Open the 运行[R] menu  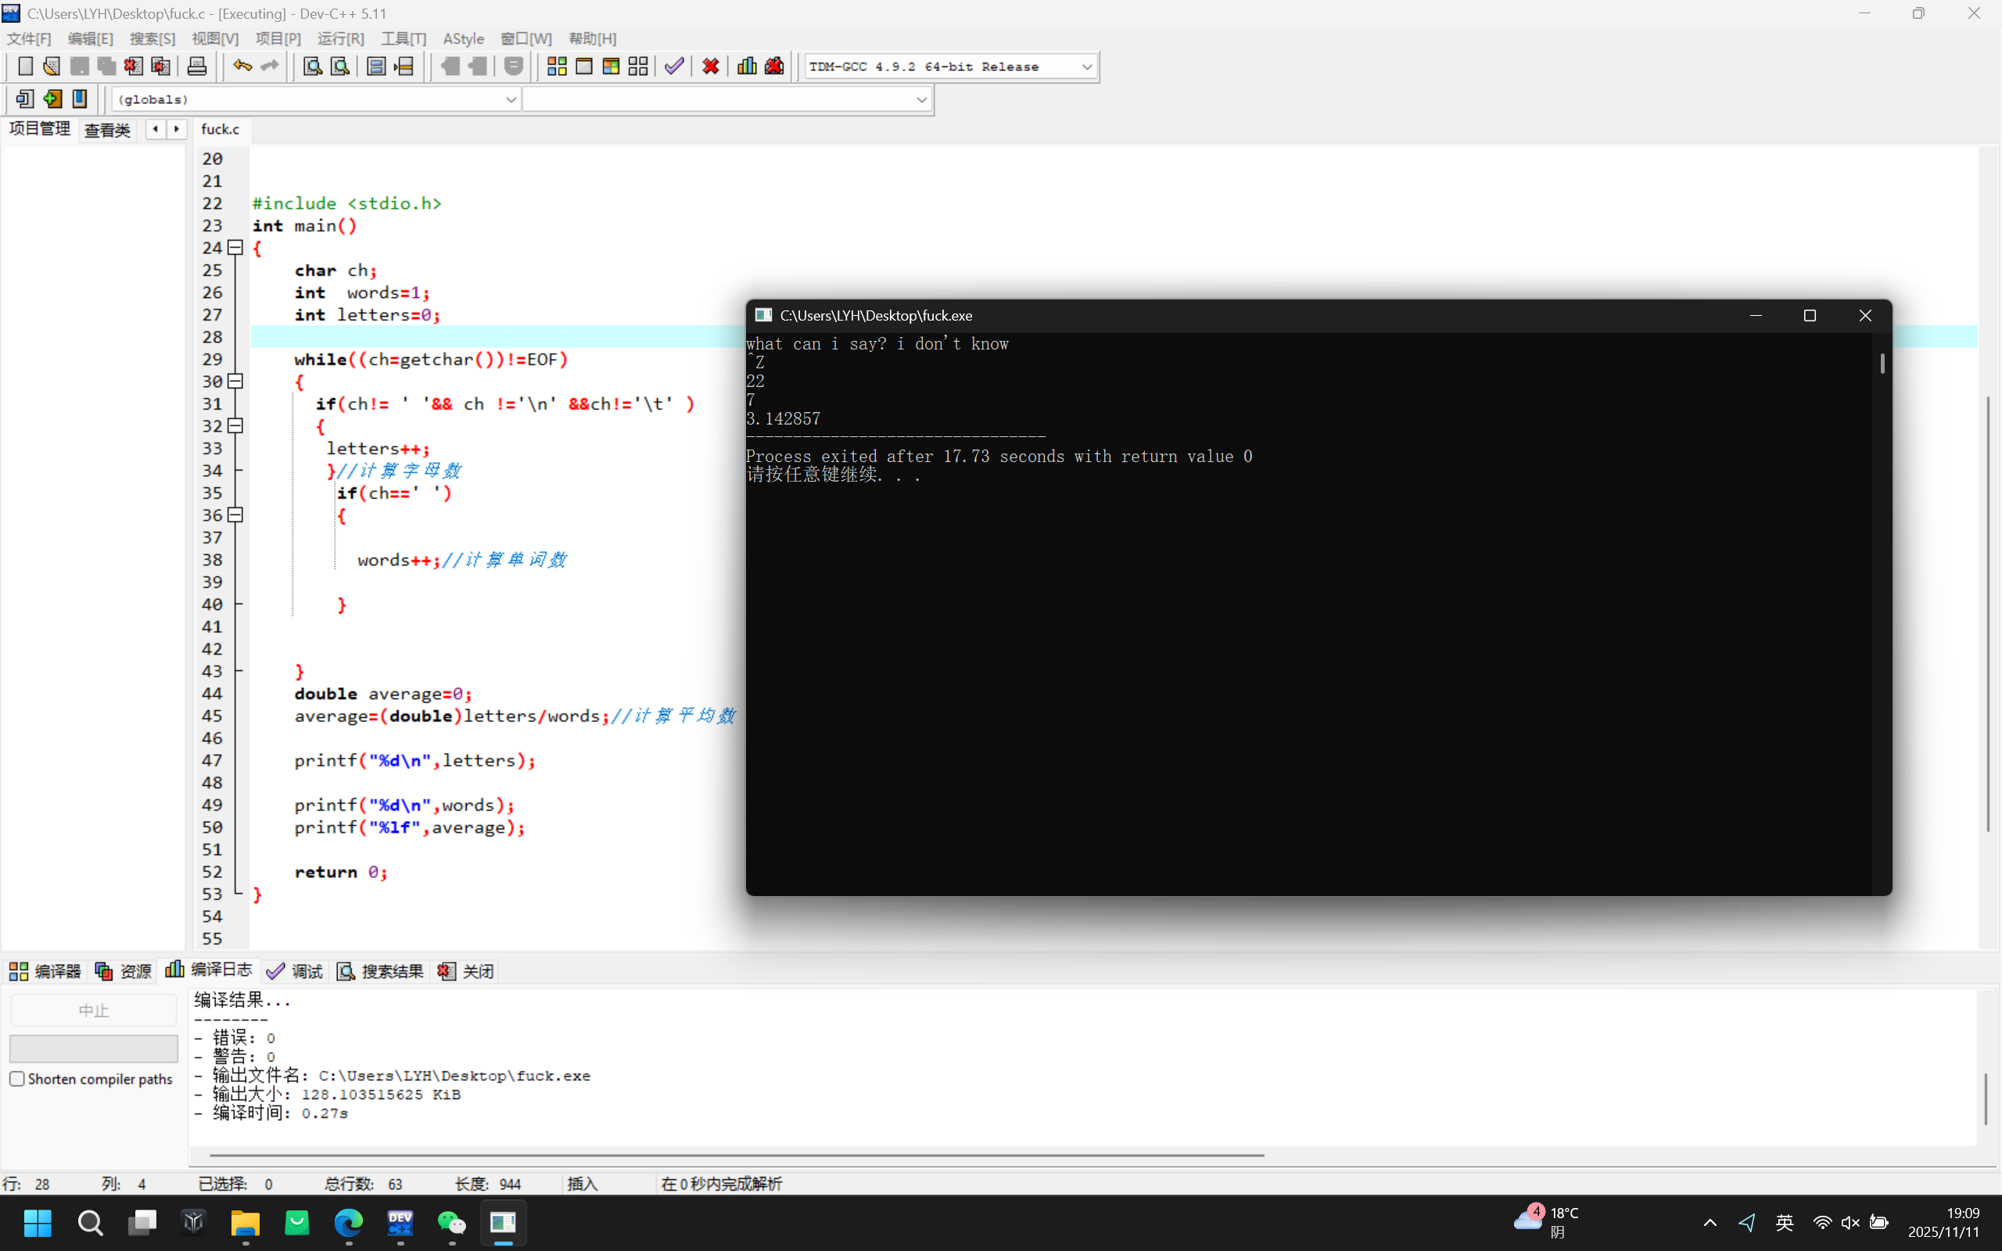pos(340,39)
